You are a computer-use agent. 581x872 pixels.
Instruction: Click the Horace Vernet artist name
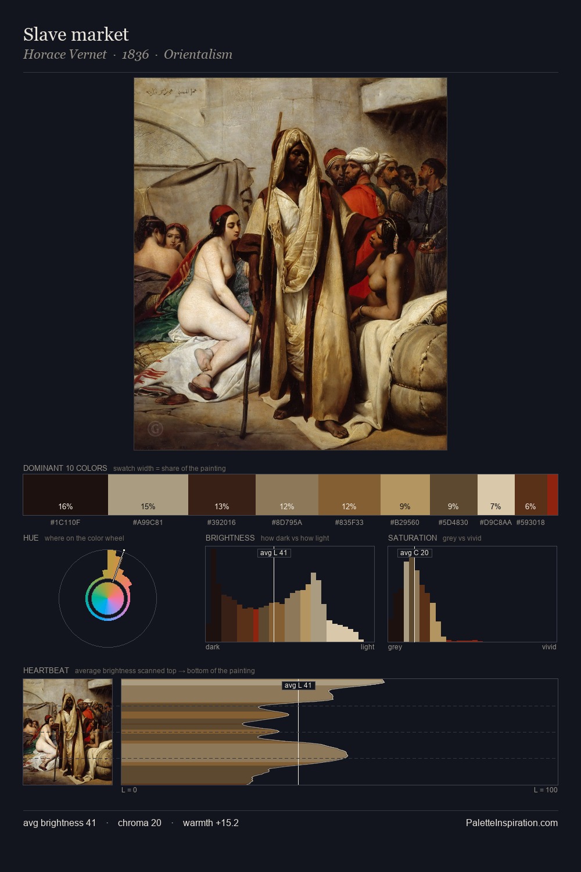click(65, 54)
